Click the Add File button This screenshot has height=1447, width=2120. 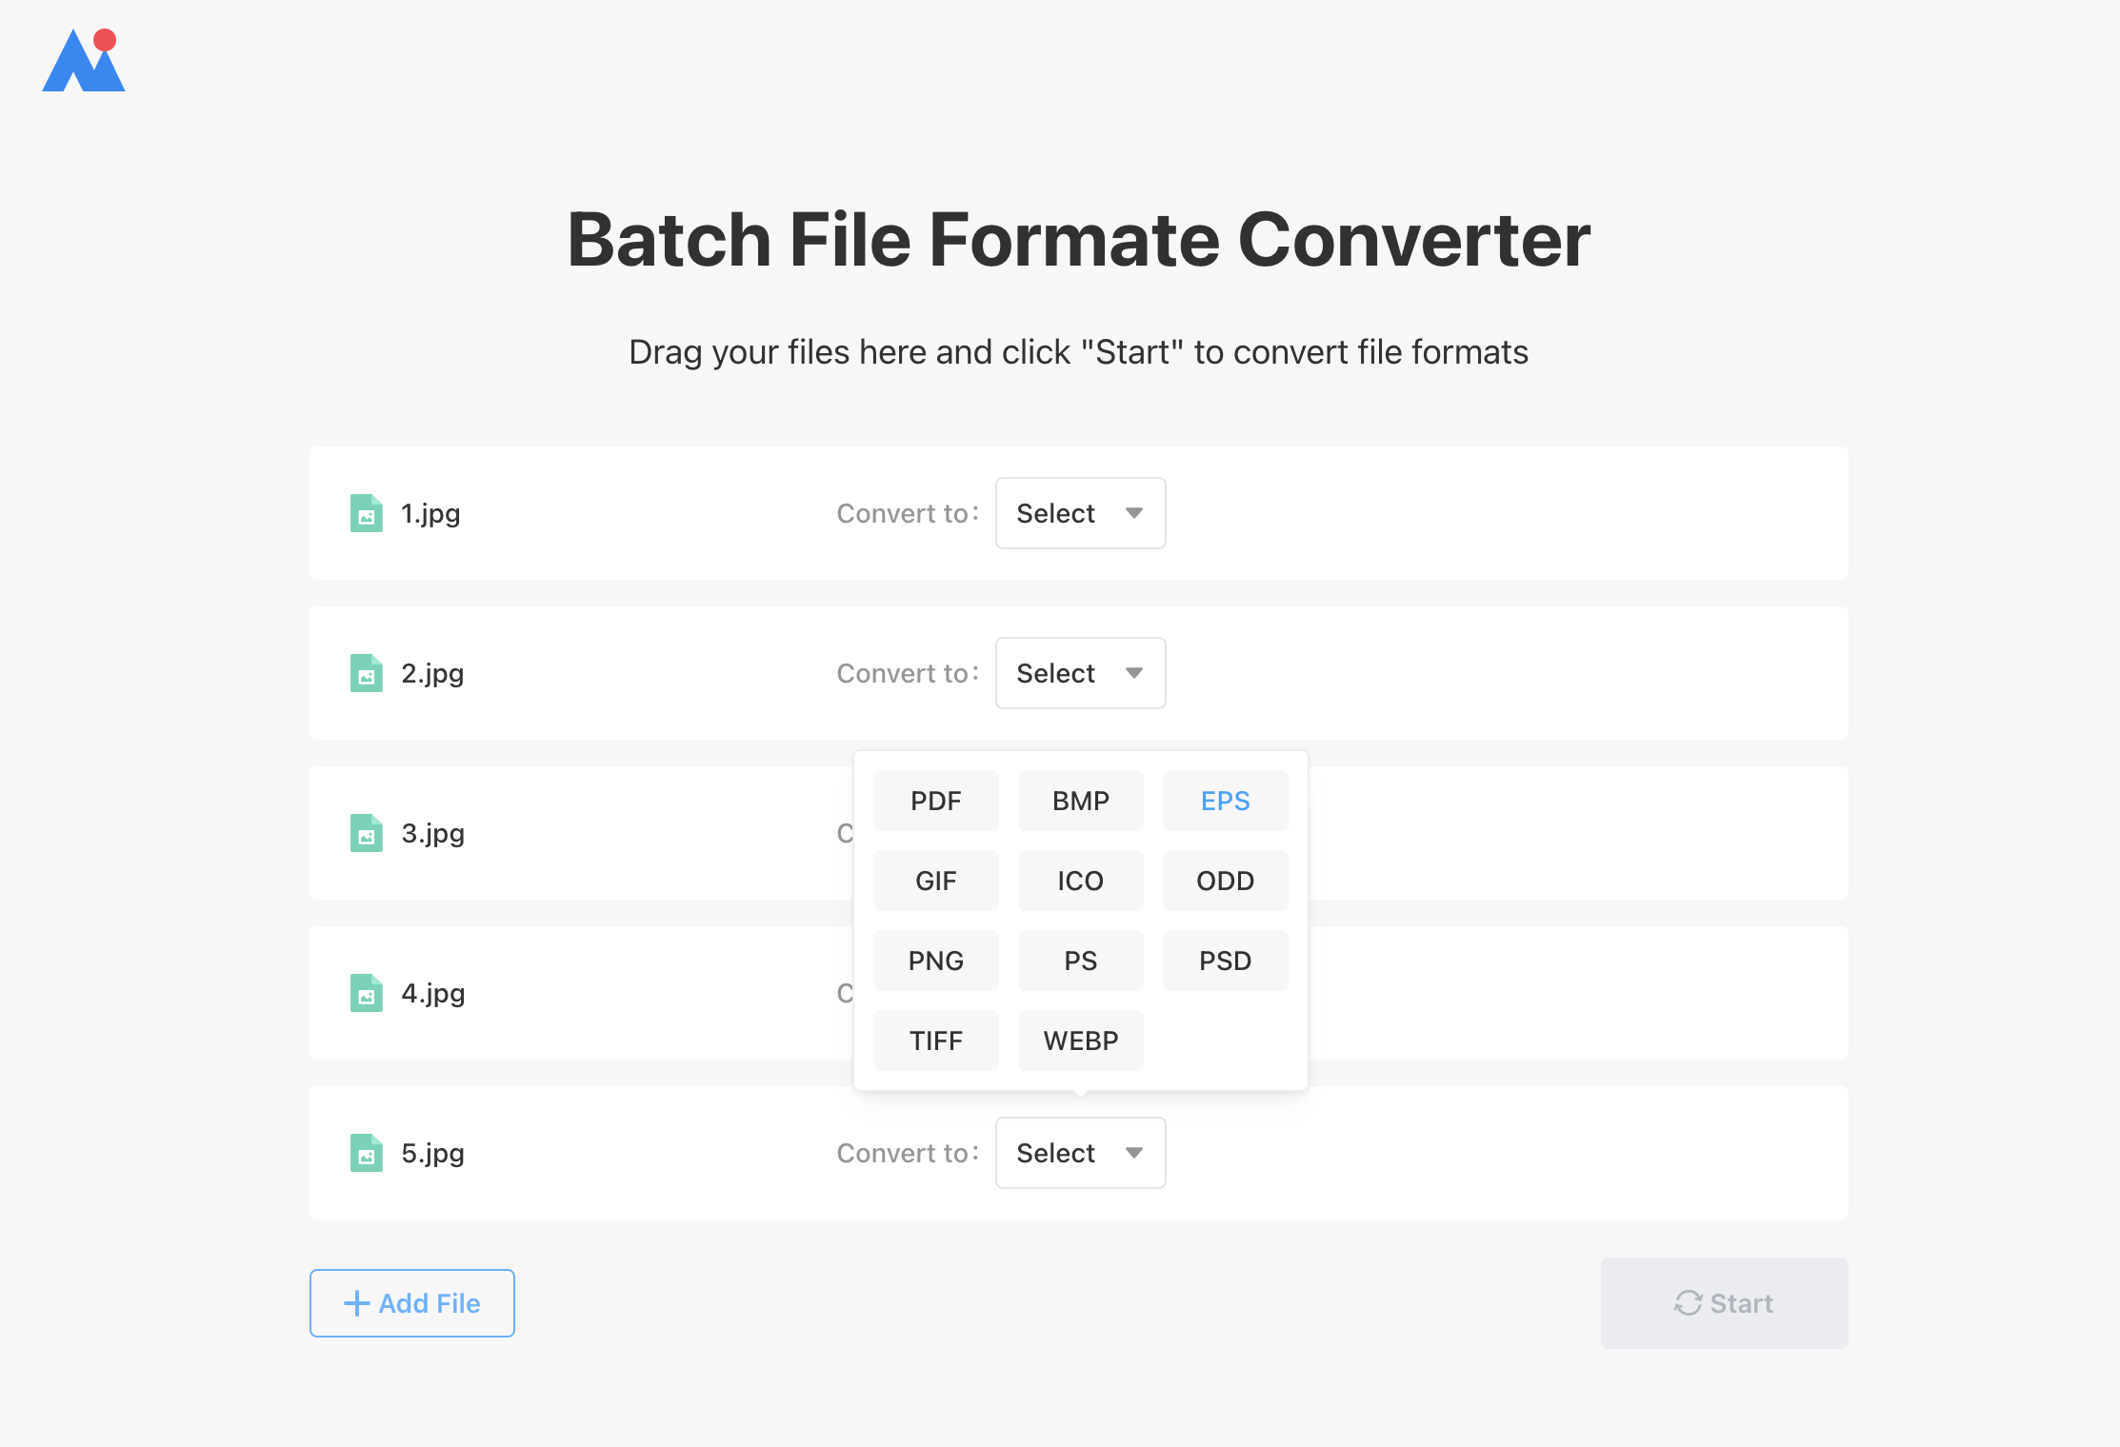click(x=411, y=1303)
